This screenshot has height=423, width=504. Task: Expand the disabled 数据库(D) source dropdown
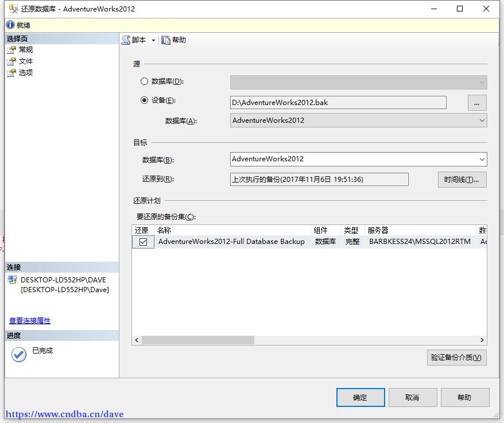(x=482, y=83)
